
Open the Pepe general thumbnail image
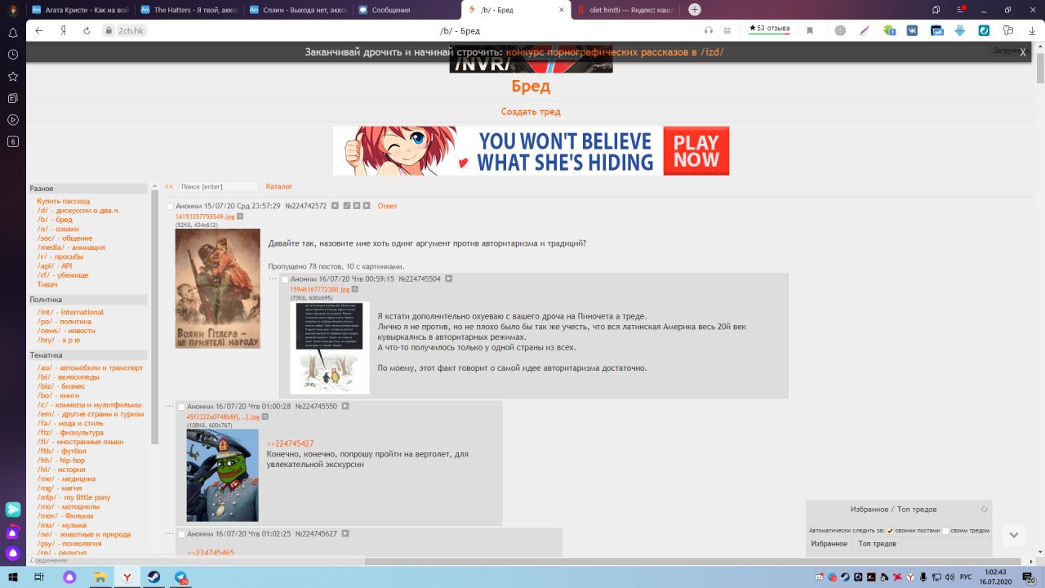(222, 475)
